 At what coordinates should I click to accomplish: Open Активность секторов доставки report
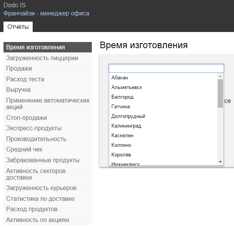coord(48,174)
